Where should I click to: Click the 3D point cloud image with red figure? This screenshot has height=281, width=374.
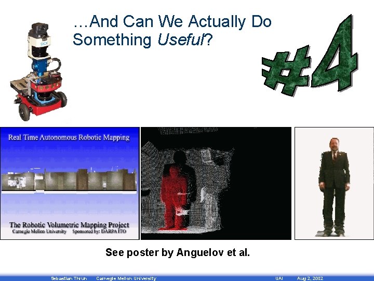(216, 183)
